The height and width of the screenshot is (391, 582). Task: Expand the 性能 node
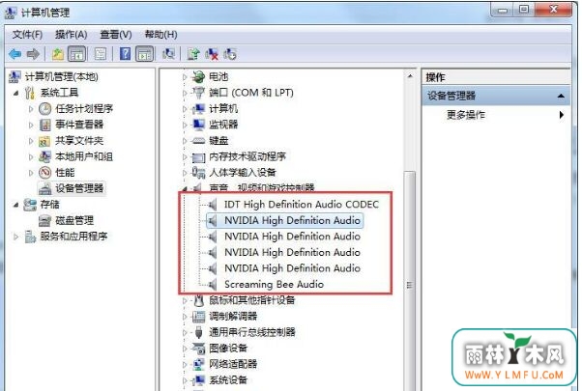(31, 173)
